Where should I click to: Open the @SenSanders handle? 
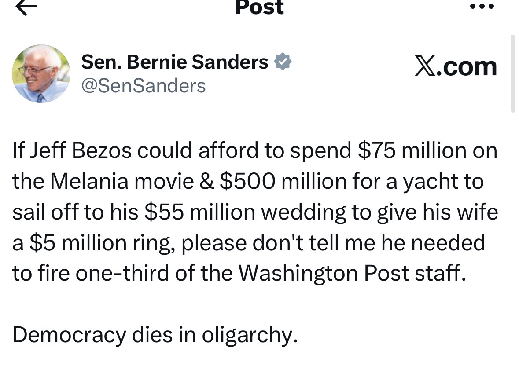[144, 86]
